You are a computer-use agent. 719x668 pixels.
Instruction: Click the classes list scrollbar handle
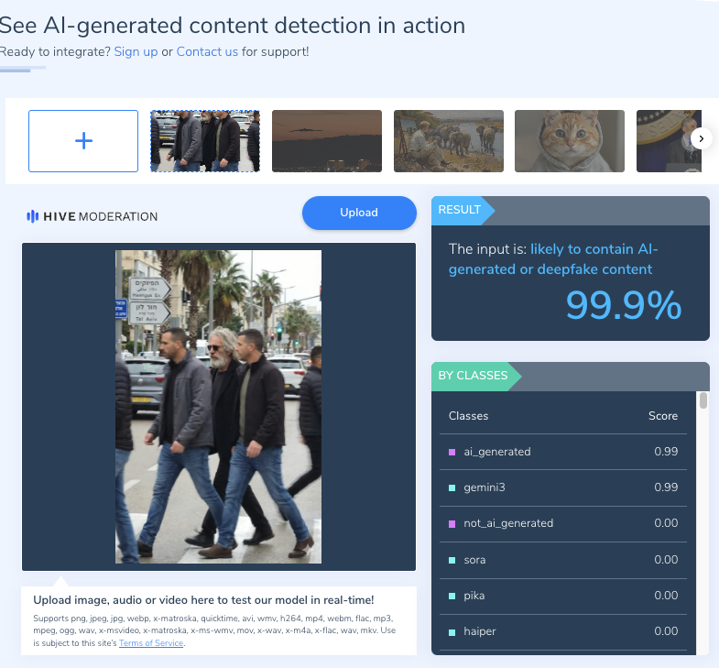click(703, 400)
